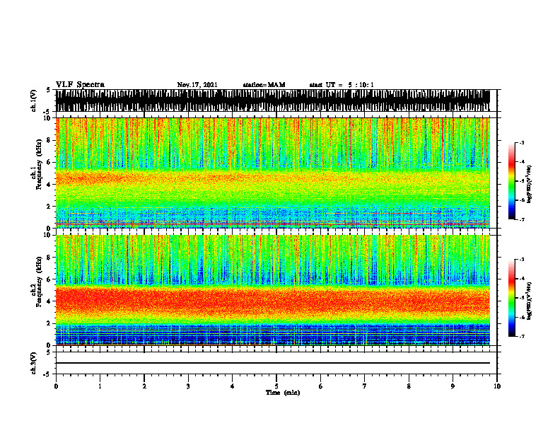Click the ch.2 "Frequency (kHz)" axis label

coord(39,282)
